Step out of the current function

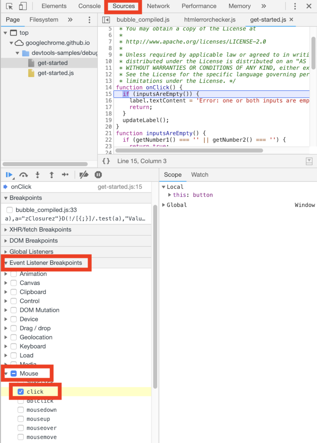tap(52, 175)
